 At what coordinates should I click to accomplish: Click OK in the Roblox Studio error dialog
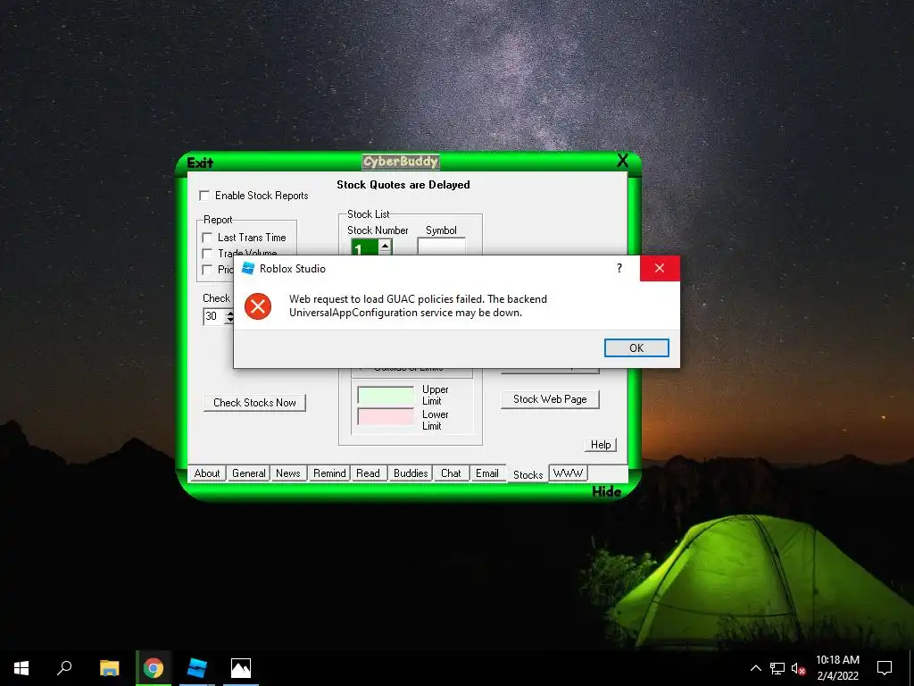pyautogui.click(x=636, y=347)
